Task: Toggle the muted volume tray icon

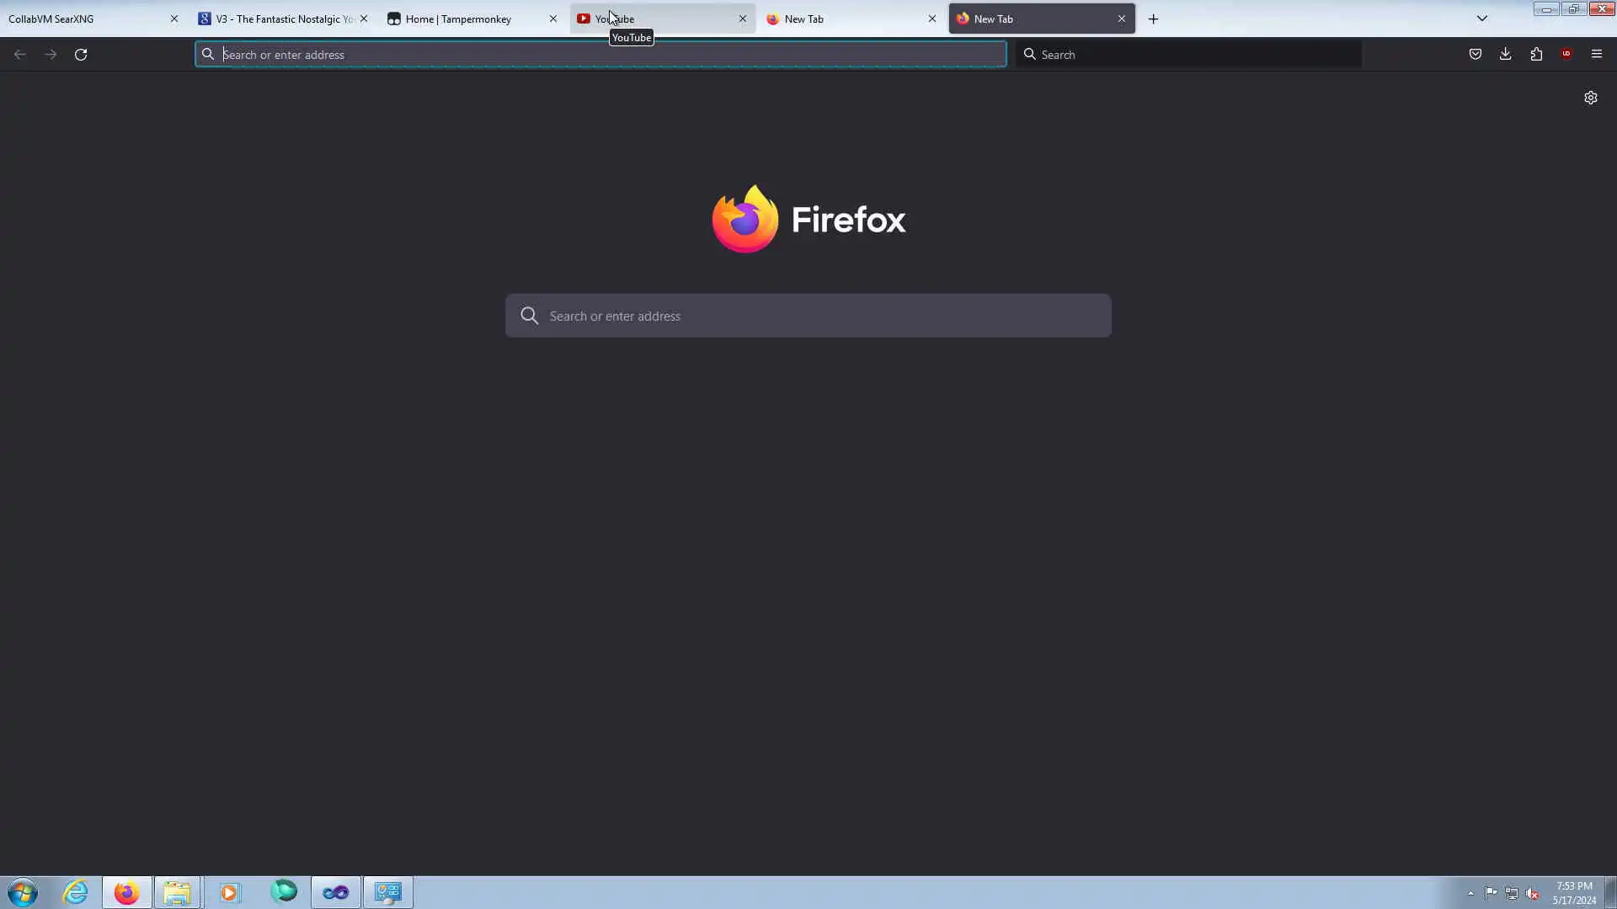Action: 1533,893
